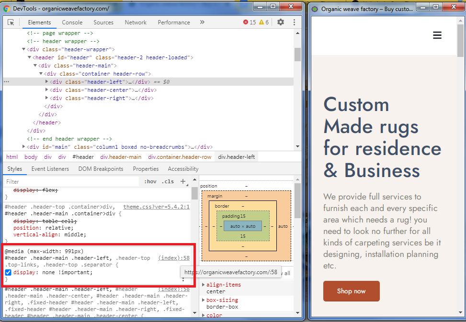This screenshot has width=466, height=322.
Task: Click the Styles pane scrollbar thumb
Action: (194, 193)
